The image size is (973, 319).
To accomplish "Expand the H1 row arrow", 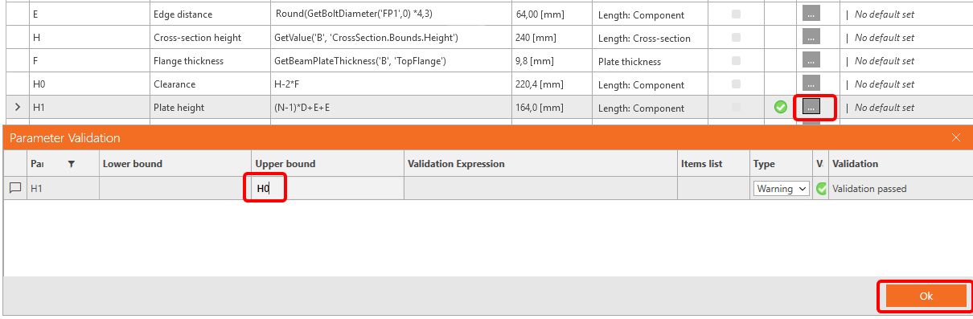I will (18, 107).
